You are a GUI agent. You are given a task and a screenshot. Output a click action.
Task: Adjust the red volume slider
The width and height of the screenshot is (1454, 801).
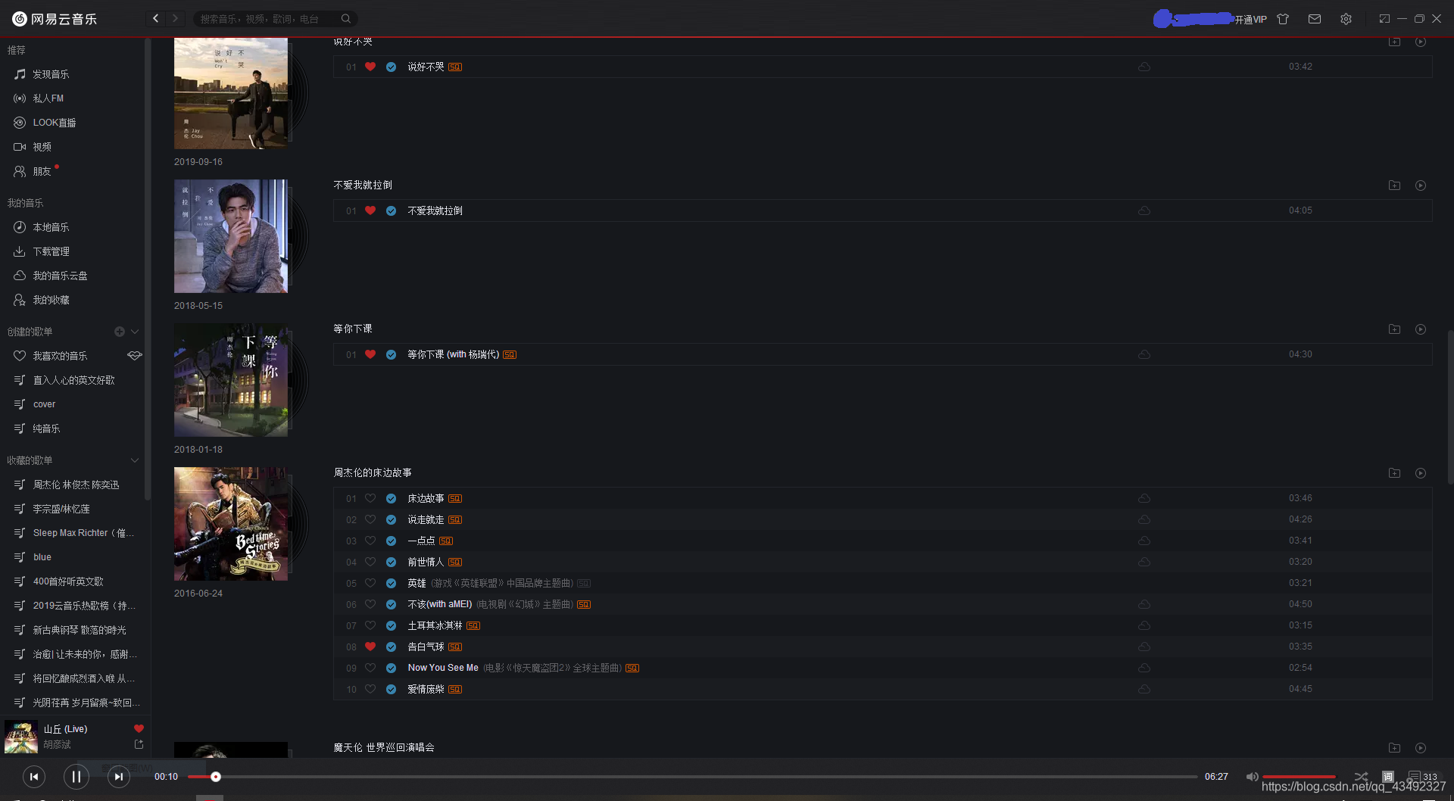(1300, 777)
